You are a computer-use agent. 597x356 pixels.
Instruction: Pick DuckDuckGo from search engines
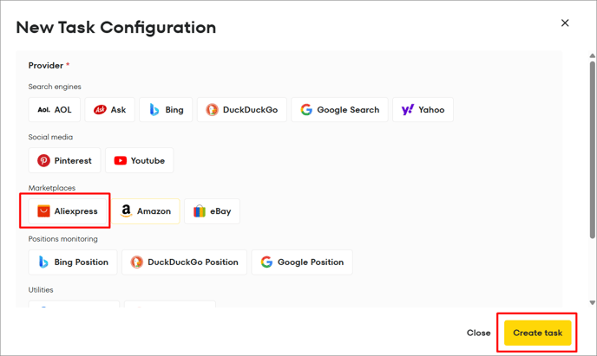242,110
